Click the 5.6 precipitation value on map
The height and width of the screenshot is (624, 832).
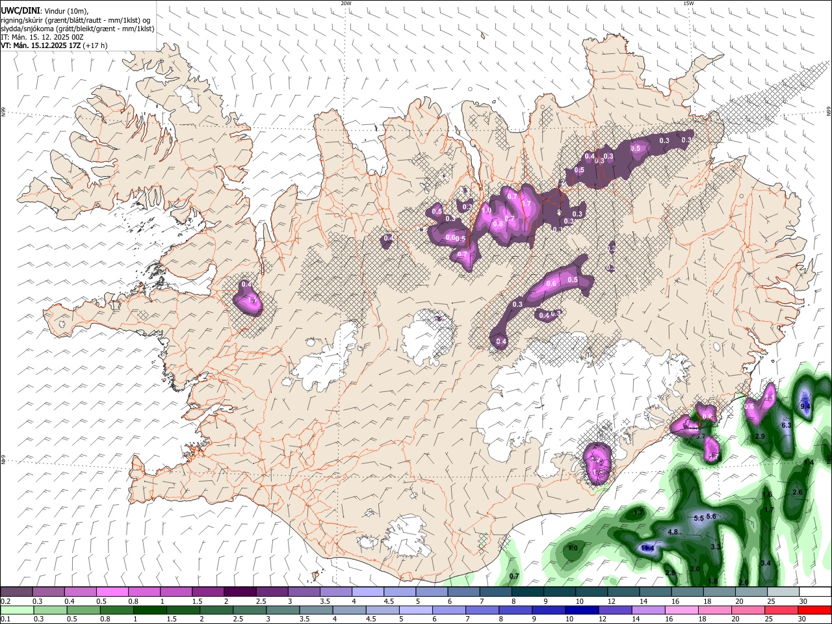pyautogui.click(x=711, y=516)
